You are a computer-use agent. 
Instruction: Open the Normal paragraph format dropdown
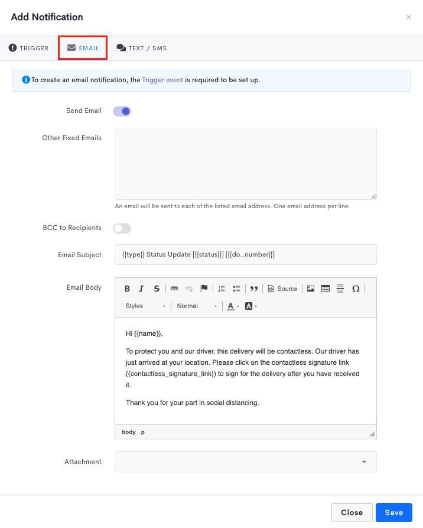197,306
